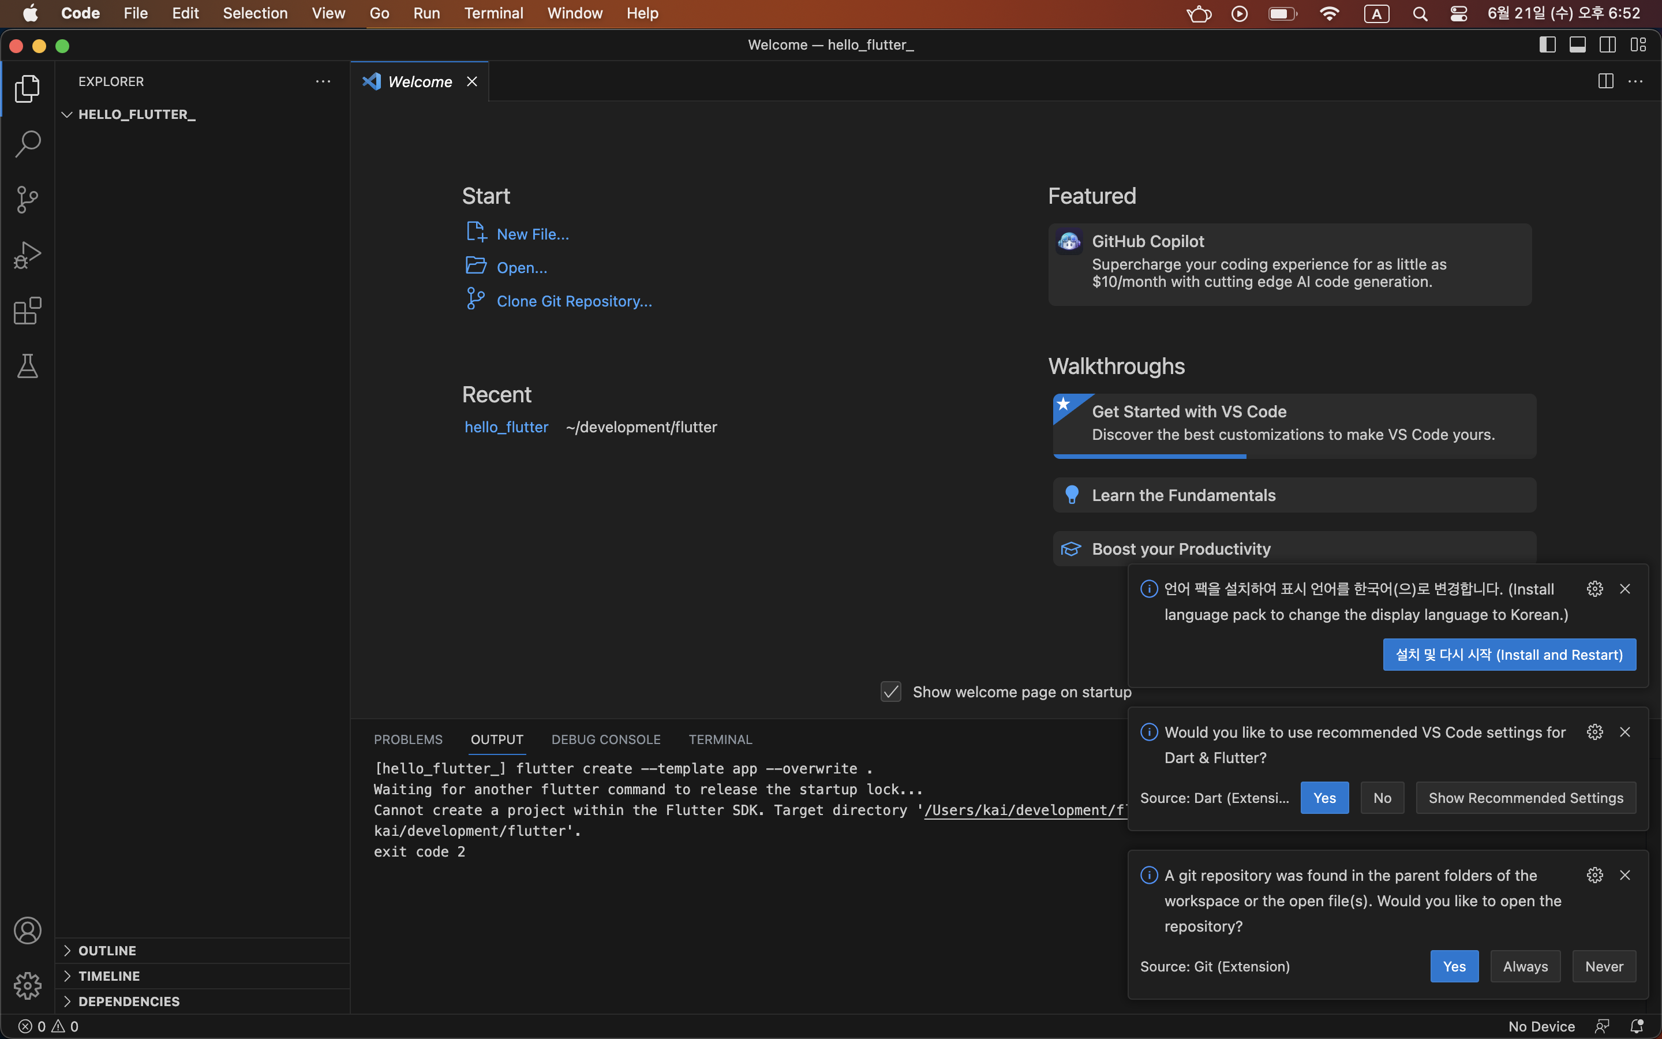Open the Extensions view

28,311
